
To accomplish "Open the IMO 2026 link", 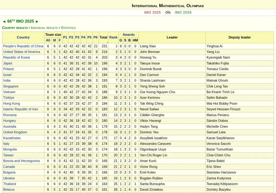I will 183,12.
